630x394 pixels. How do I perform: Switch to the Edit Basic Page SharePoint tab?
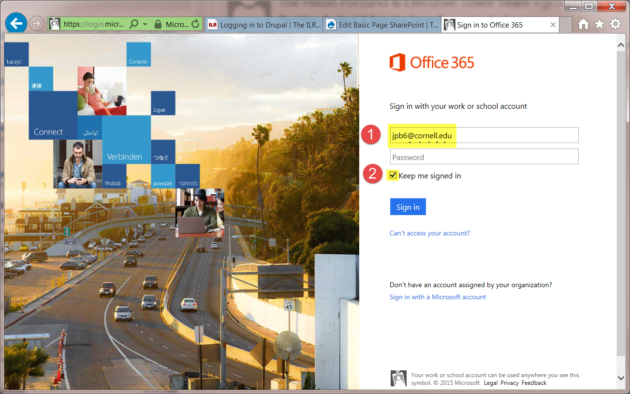(x=382, y=25)
